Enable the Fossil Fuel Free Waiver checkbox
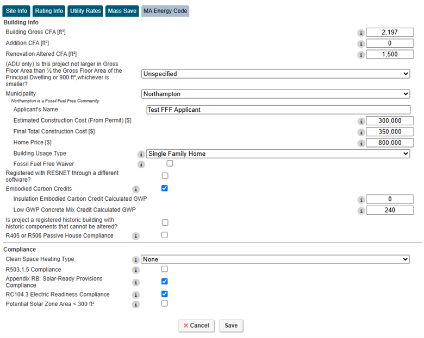Image resolution: width=424 pixels, height=338 pixels. pos(170,163)
